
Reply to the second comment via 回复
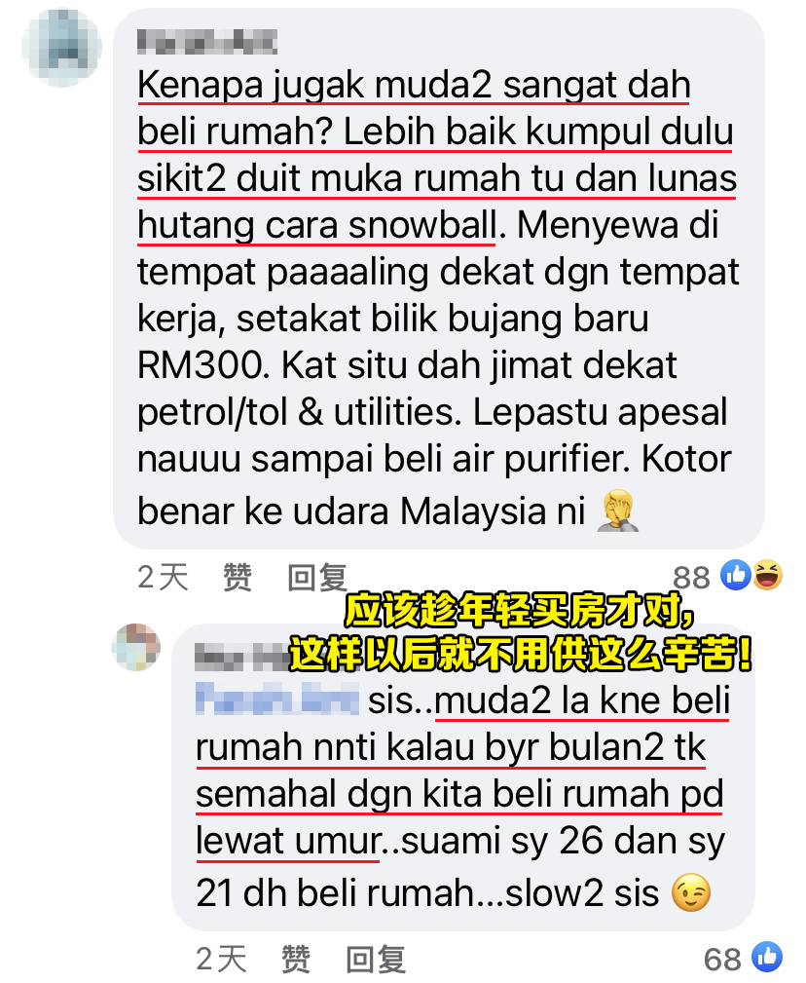point(376,960)
